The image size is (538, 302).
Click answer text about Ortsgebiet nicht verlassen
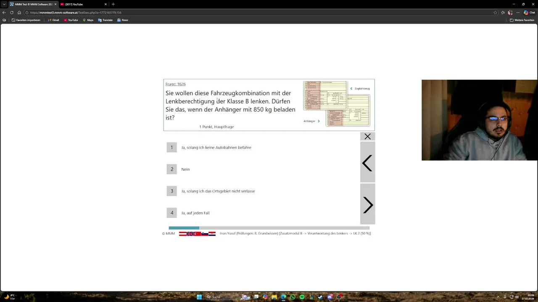pos(218,191)
